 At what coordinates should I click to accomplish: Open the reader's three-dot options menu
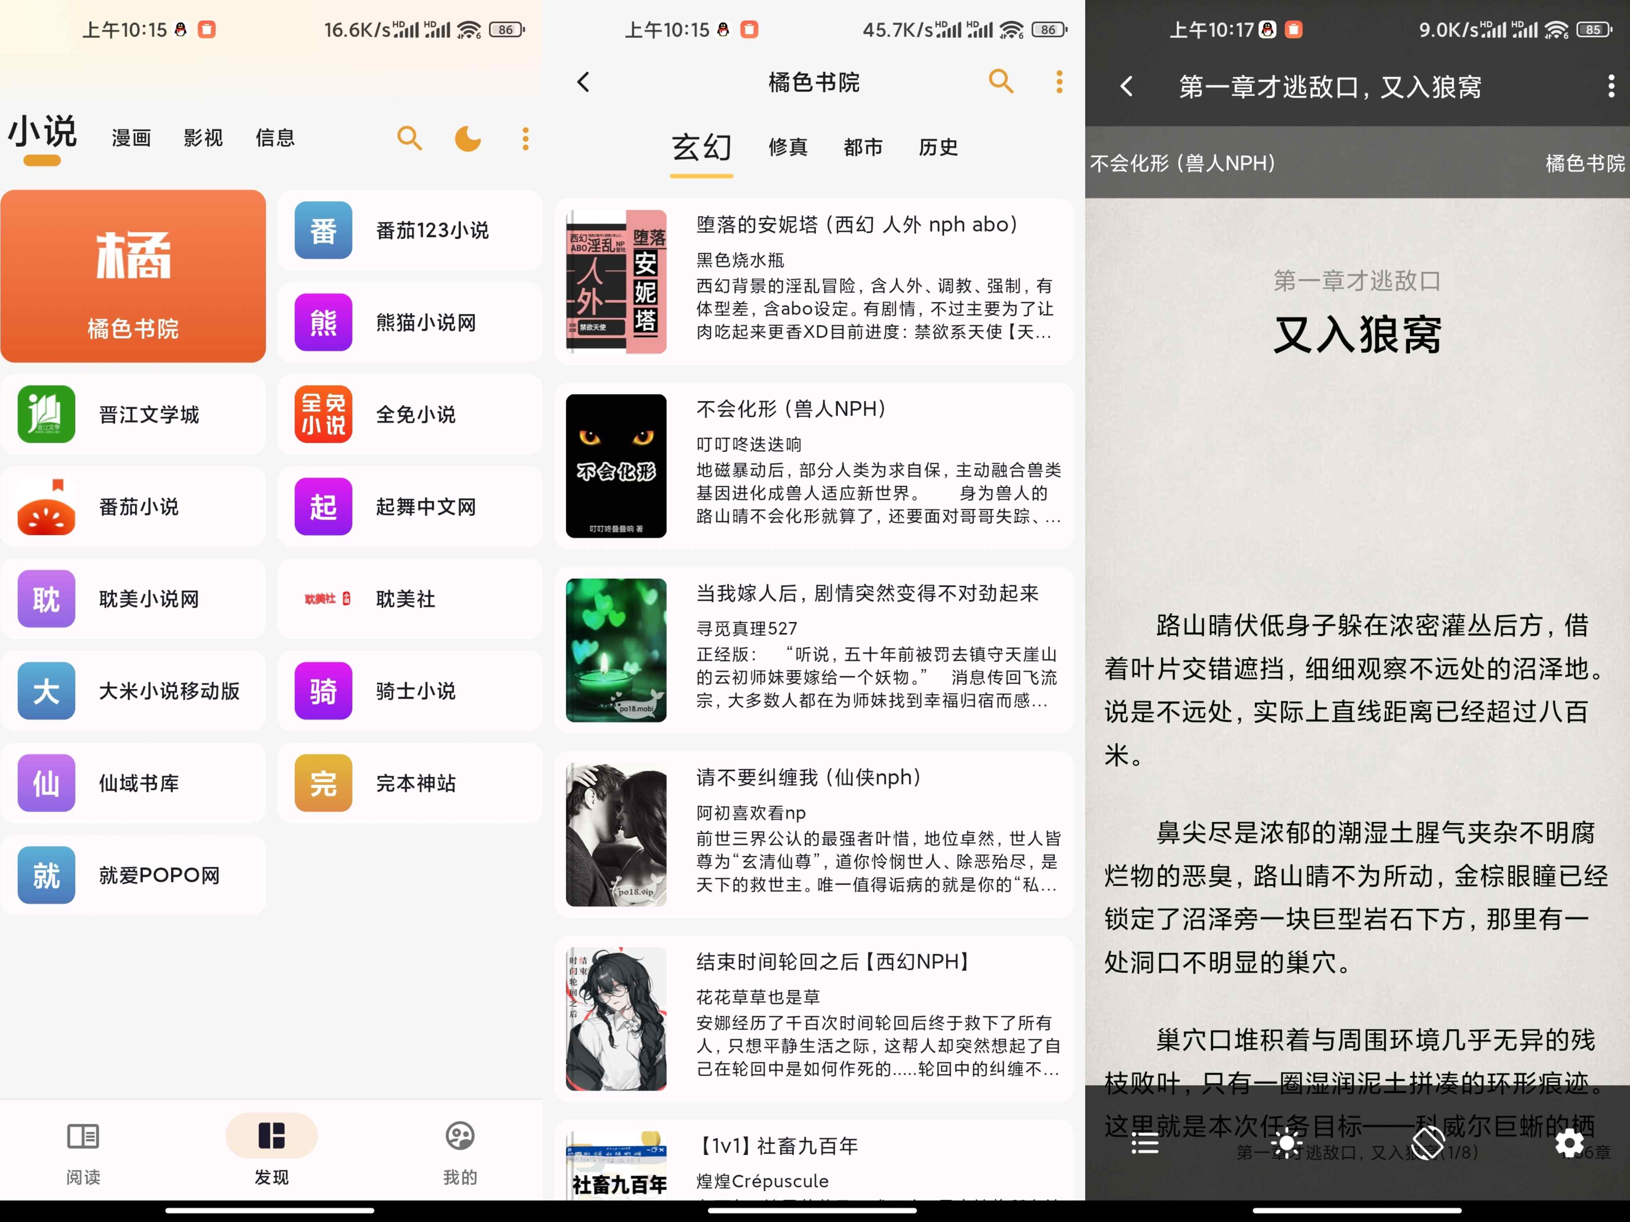[1611, 86]
